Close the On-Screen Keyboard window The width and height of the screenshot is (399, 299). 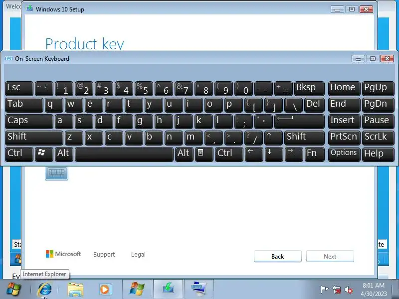(x=388, y=59)
